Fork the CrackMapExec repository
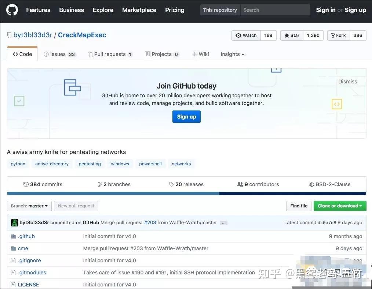 coord(339,35)
